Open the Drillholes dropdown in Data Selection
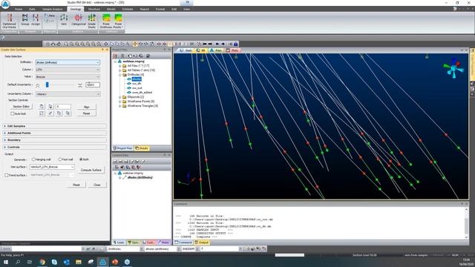The image size is (475, 267). pos(68,62)
